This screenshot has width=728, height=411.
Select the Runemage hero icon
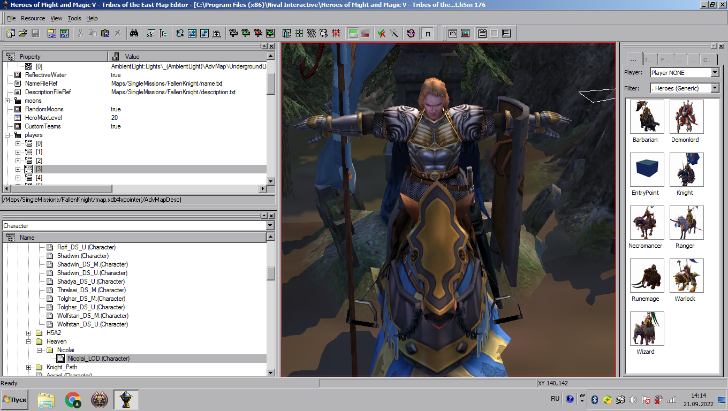(x=647, y=276)
